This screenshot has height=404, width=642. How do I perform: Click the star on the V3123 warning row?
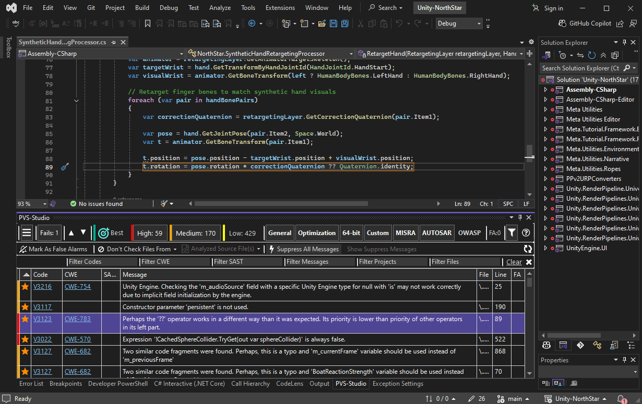coord(25,319)
